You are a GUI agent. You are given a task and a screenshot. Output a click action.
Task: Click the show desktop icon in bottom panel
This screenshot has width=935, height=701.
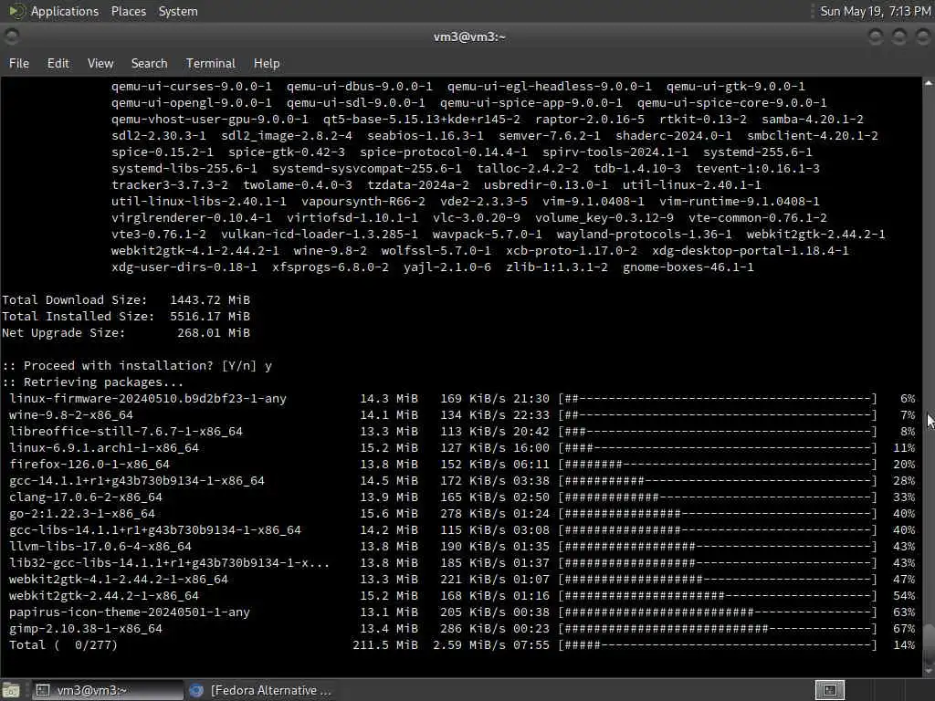11,690
